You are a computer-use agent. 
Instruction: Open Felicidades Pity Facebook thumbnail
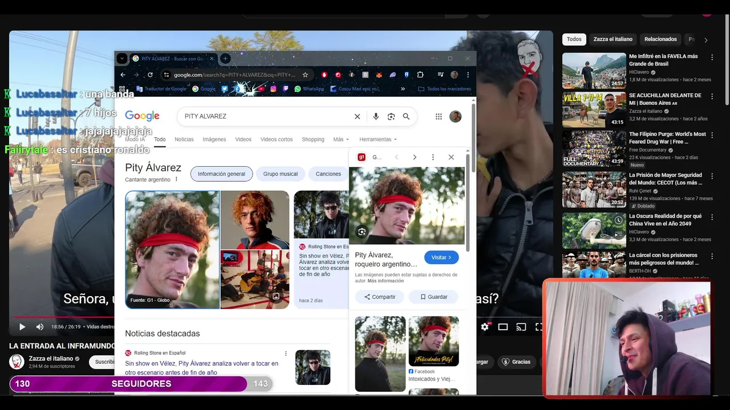(x=433, y=341)
